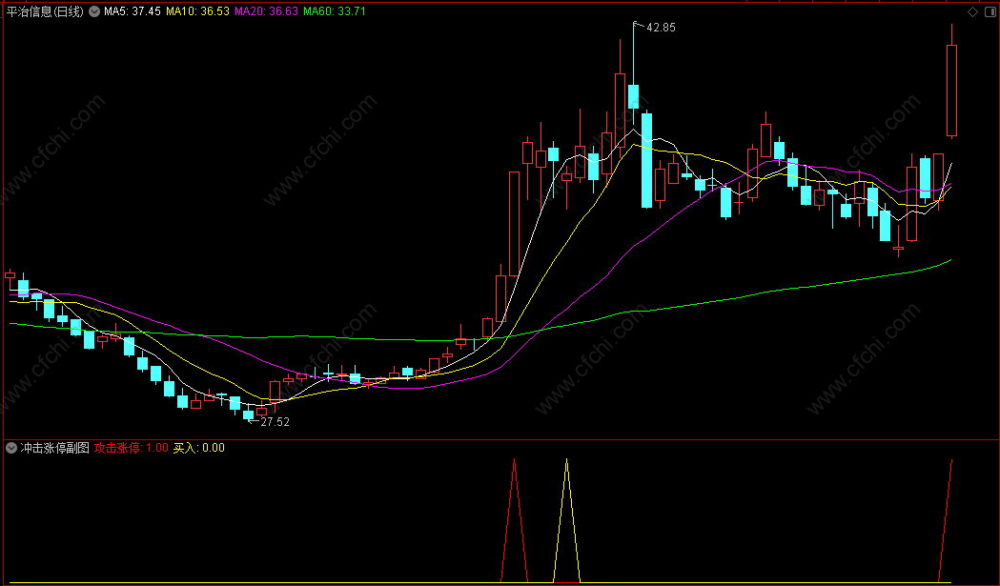Click the 42.85 high price label
1000x586 pixels.
661,28
